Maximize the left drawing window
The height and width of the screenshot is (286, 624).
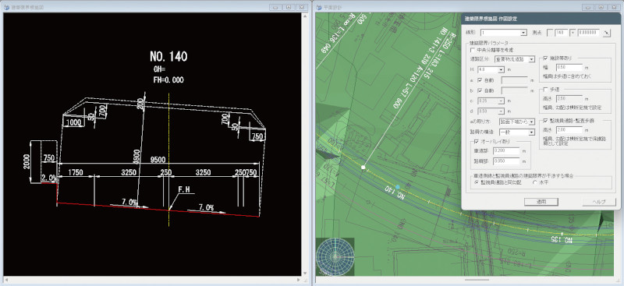click(289, 7)
